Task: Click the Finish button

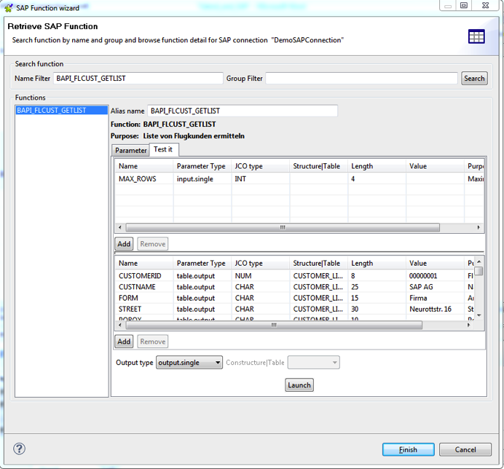Action: click(408, 449)
